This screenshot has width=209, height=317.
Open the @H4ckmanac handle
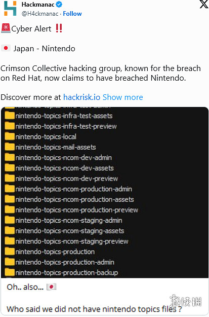tap(40, 14)
